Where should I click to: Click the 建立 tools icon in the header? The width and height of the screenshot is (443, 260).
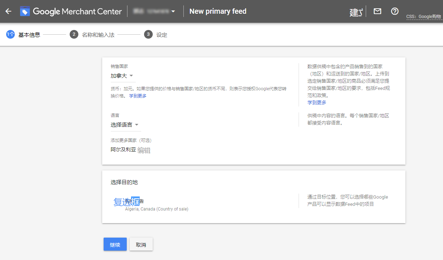pos(356,12)
